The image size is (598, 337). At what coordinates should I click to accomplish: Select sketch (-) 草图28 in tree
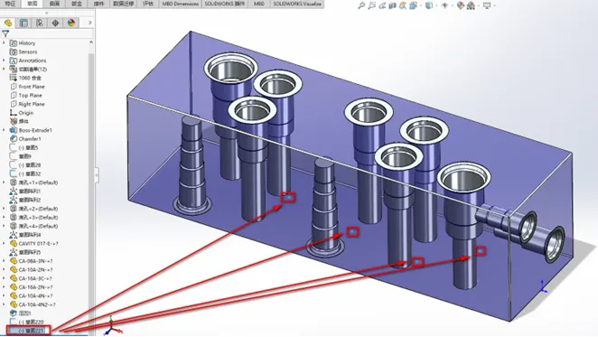[30, 164]
